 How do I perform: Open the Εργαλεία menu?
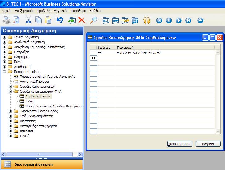[x=60, y=11]
